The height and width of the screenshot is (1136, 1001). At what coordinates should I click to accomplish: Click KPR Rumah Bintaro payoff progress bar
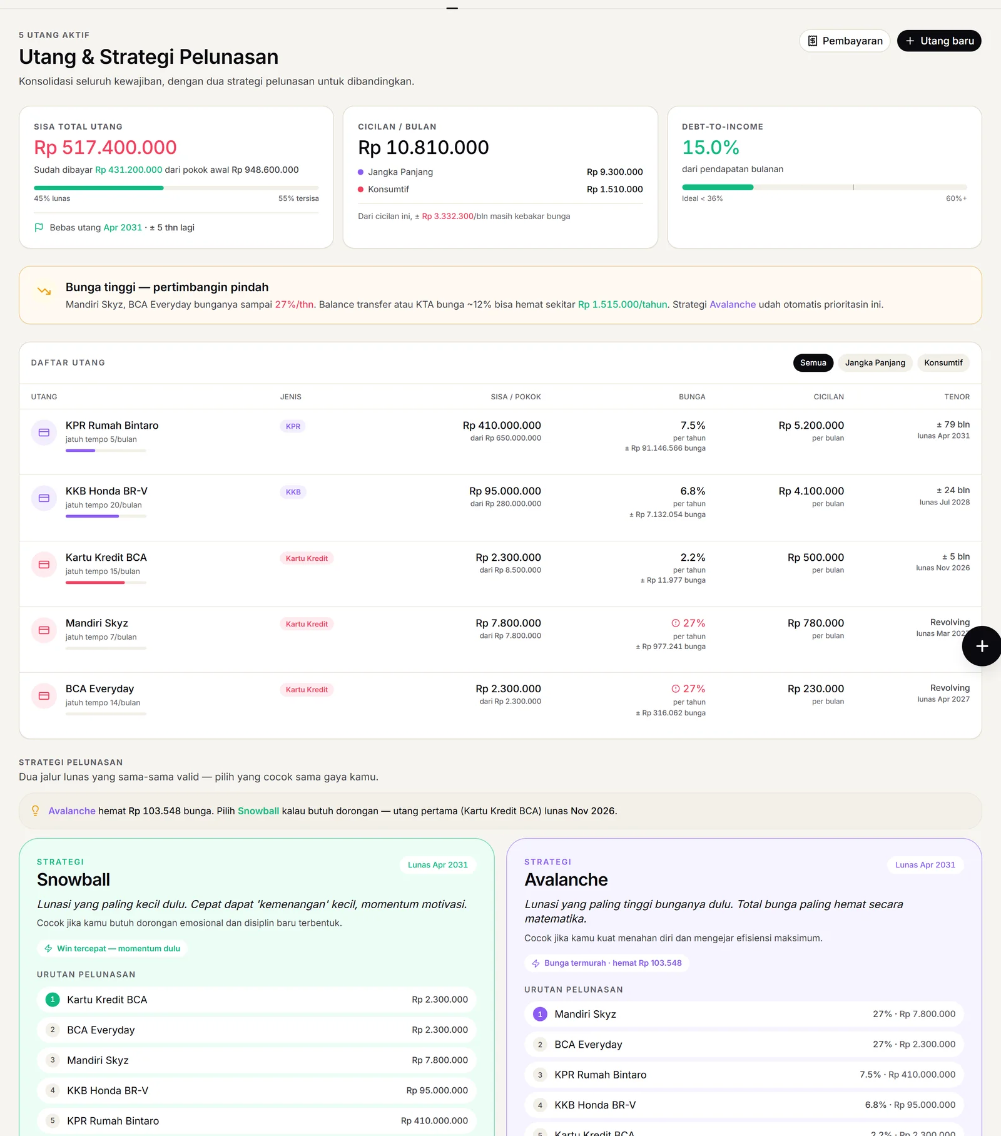pos(106,451)
